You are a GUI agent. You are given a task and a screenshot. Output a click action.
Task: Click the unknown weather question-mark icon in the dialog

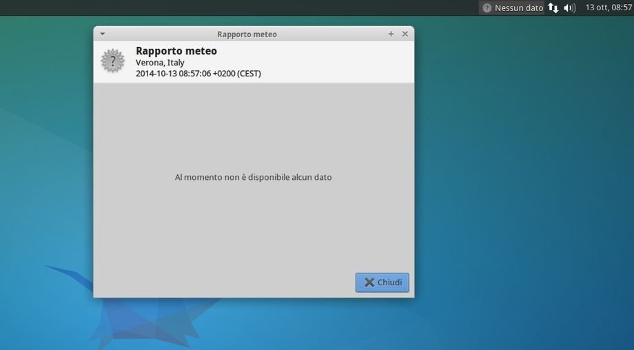(x=113, y=61)
